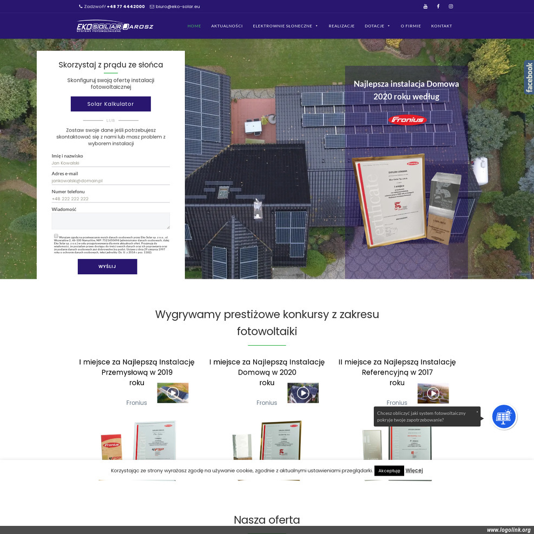Click the 'Skorzystaj z prądu ze słońca' heading
This screenshot has width=534, height=534.
[111, 65]
